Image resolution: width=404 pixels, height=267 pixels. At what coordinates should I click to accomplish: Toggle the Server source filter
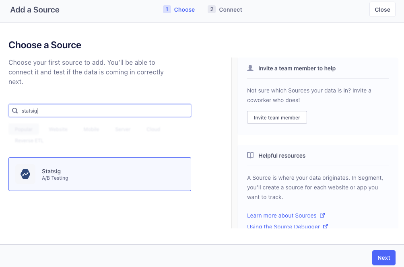click(122, 129)
